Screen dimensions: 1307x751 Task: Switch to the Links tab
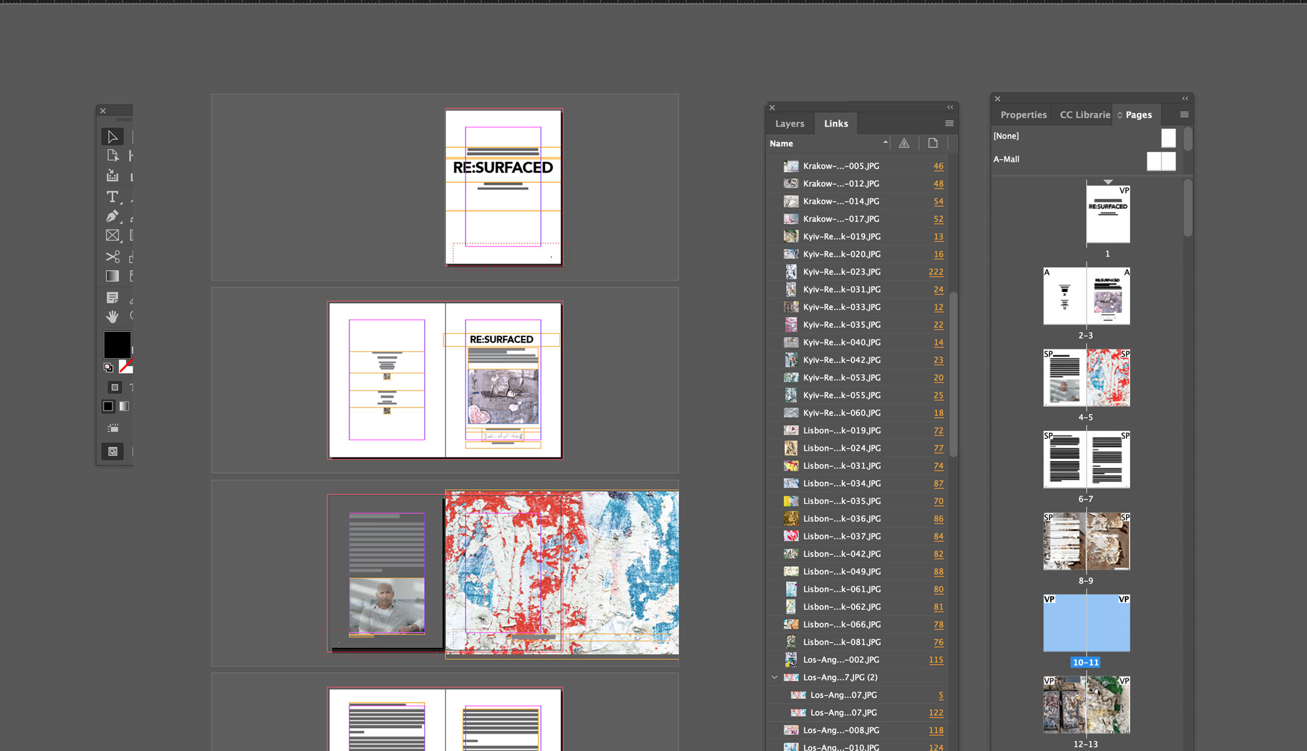(x=836, y=123)
